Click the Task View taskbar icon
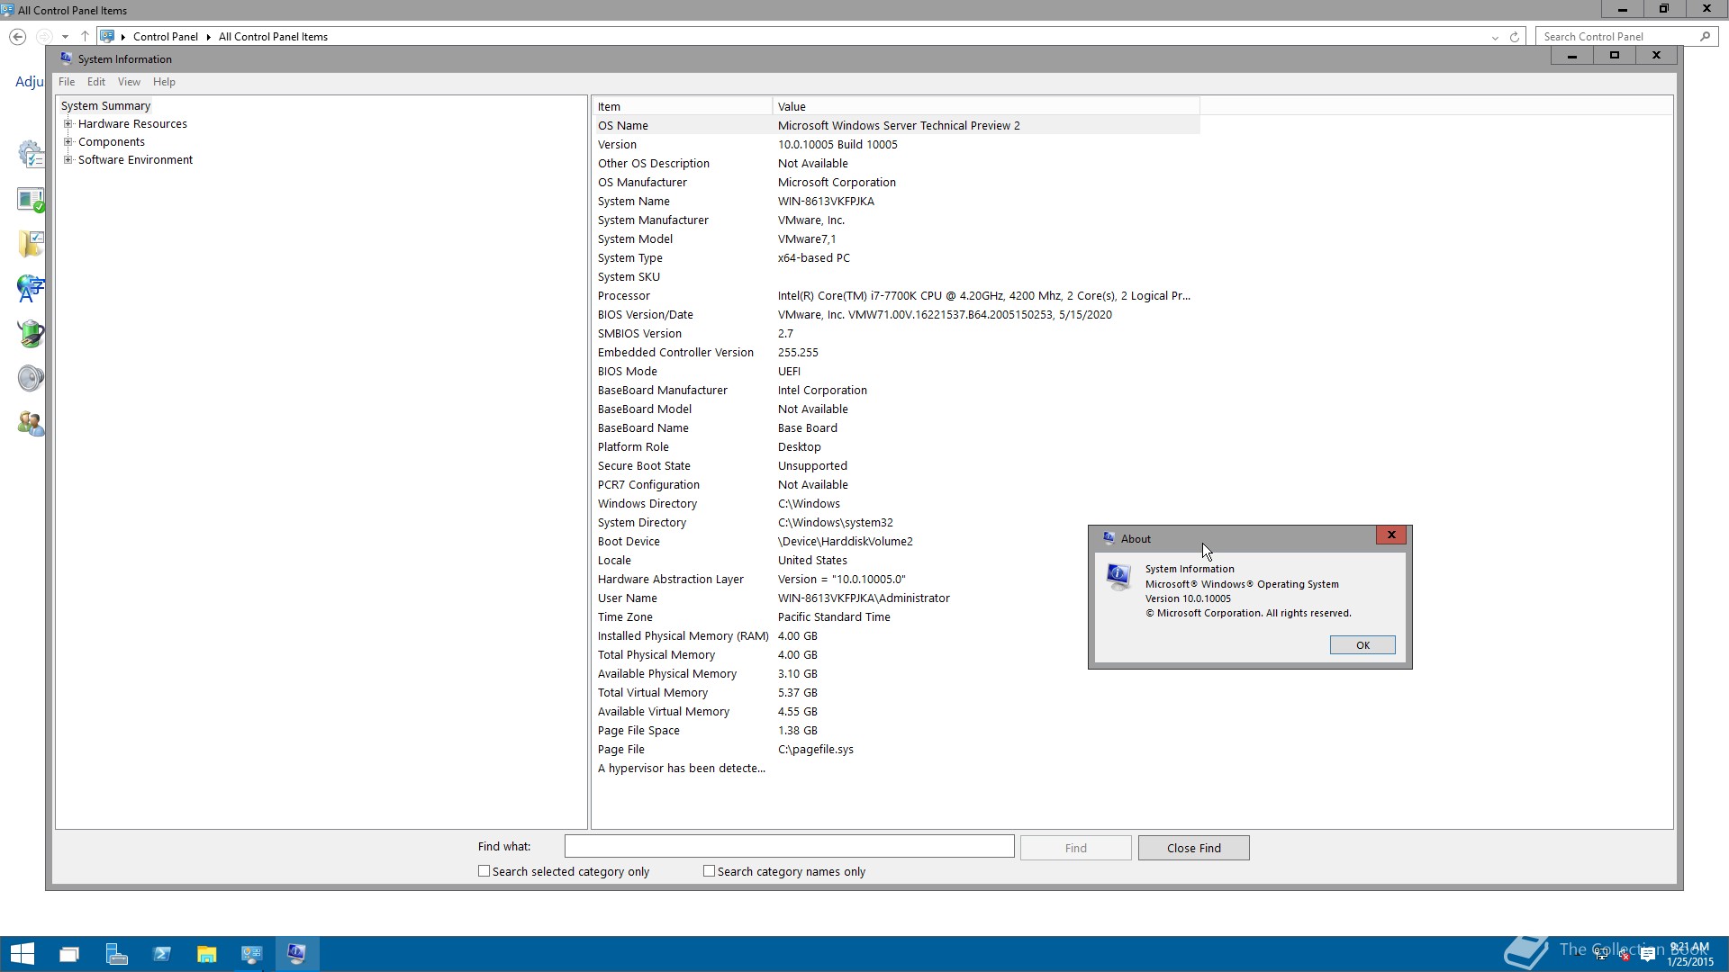1729x972 pixels. (x=69, y=954)
